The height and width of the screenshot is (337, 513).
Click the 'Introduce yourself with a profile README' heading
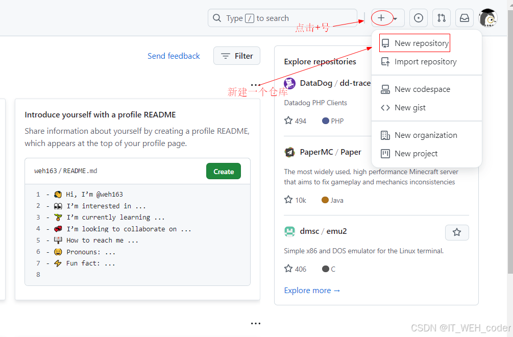click(x=100, y=114)
